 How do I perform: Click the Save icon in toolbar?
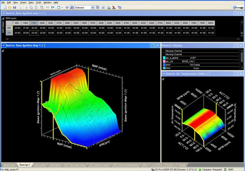[x=14, y=7]
